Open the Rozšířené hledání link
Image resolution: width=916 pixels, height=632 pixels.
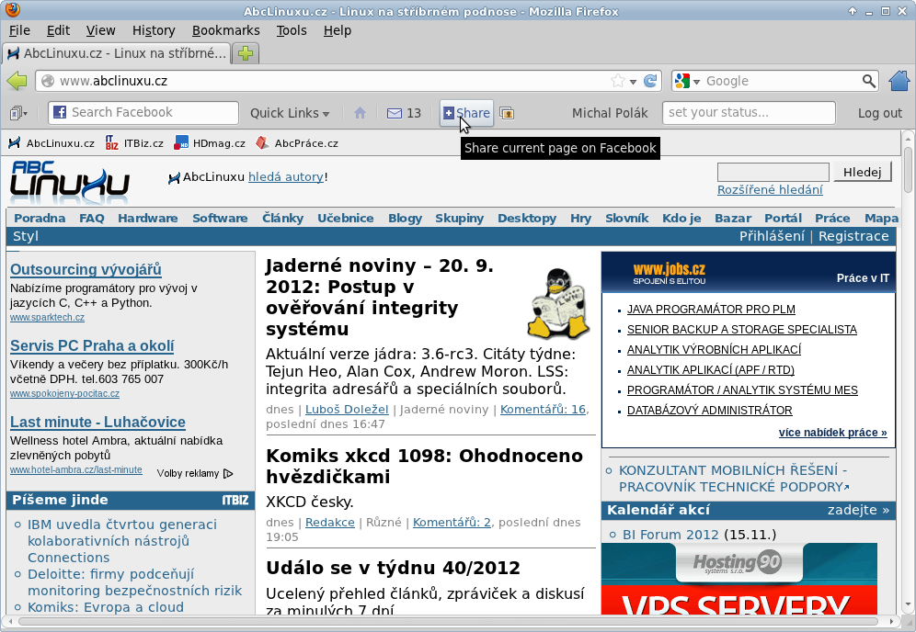click(770, 189)
